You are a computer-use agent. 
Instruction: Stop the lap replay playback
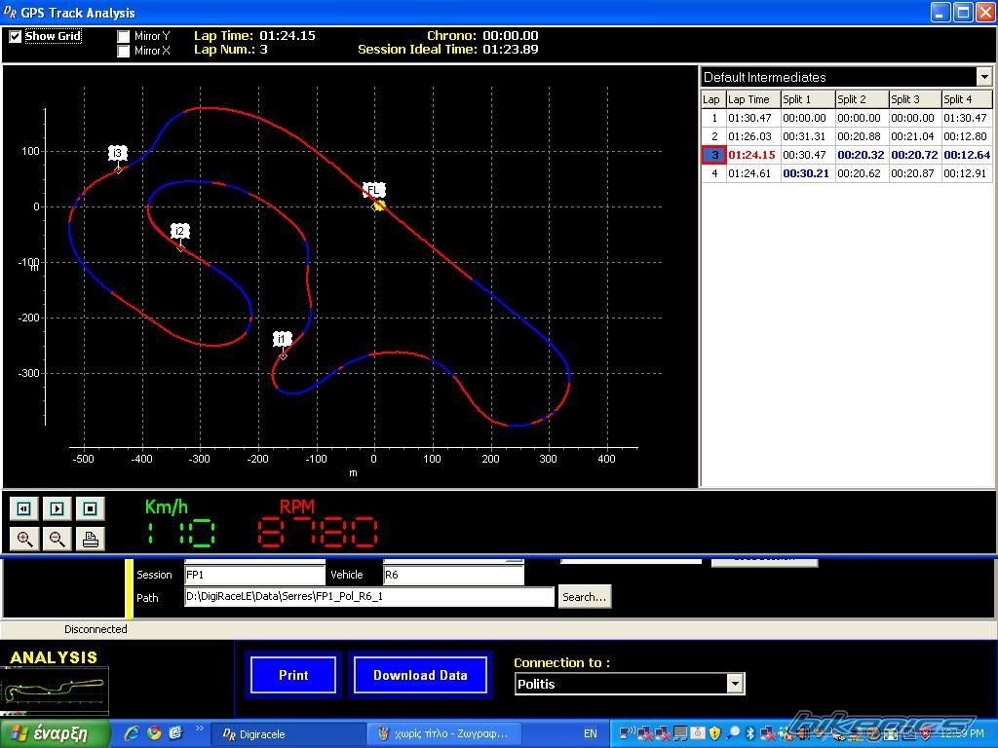pos(90,508)
